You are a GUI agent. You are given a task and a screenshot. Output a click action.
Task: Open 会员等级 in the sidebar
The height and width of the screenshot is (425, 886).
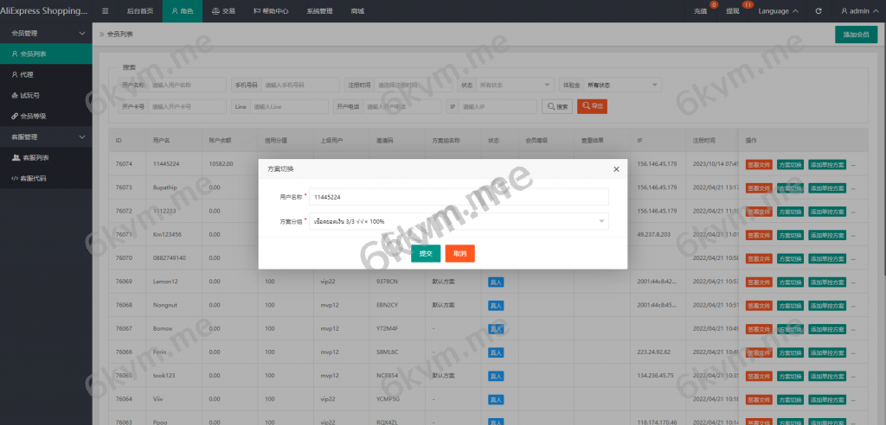click(33, 116)
